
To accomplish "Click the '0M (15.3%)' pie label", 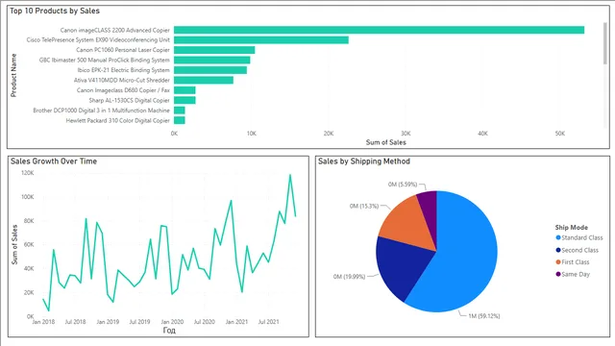I will [364, 206].
